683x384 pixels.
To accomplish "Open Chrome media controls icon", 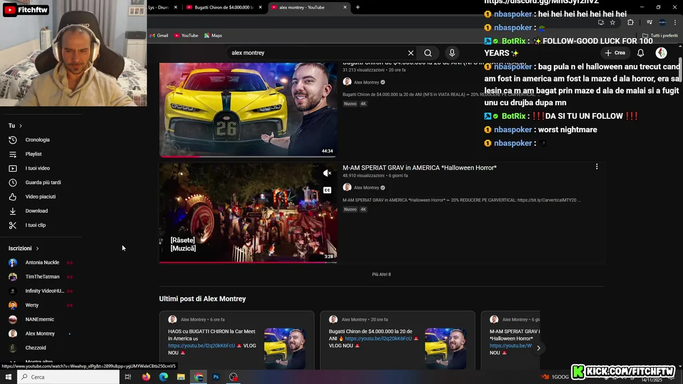I will pyautogui.click(x=649, y=22).
